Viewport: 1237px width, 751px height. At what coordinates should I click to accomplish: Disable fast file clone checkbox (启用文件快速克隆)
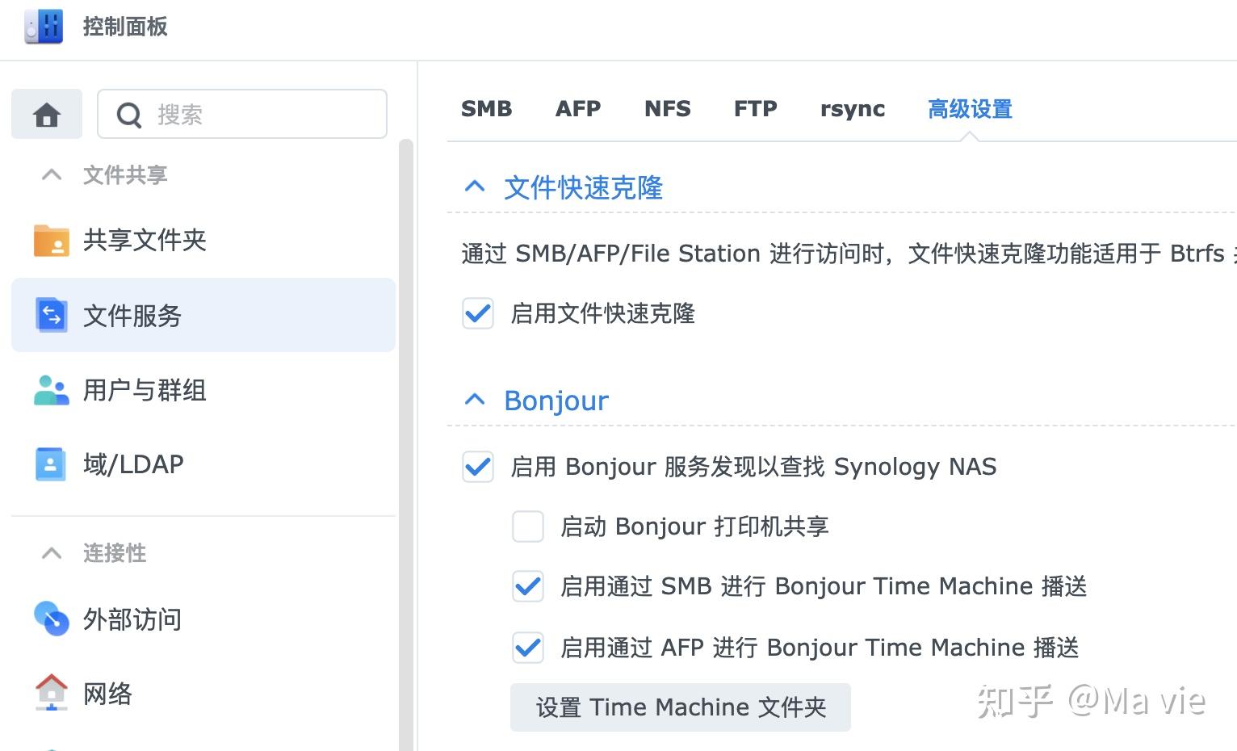coord(478,313)
